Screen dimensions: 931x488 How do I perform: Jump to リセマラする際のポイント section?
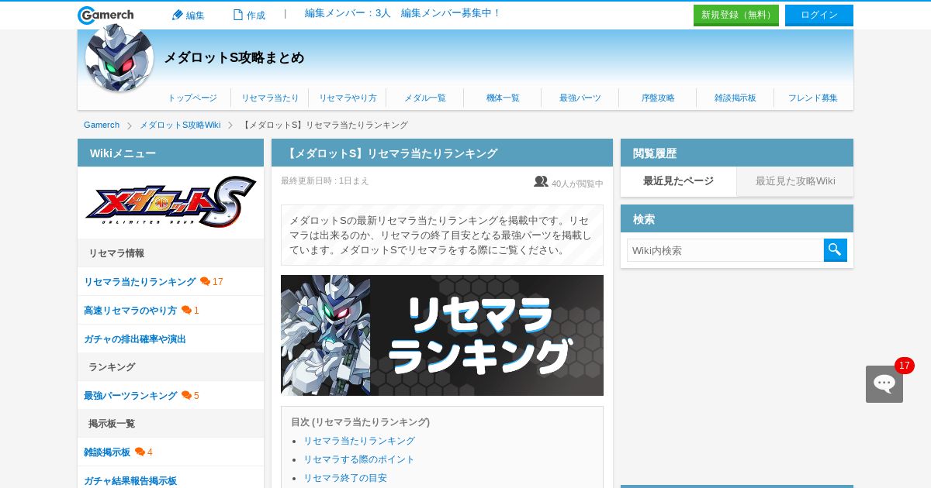click(359, 459)
